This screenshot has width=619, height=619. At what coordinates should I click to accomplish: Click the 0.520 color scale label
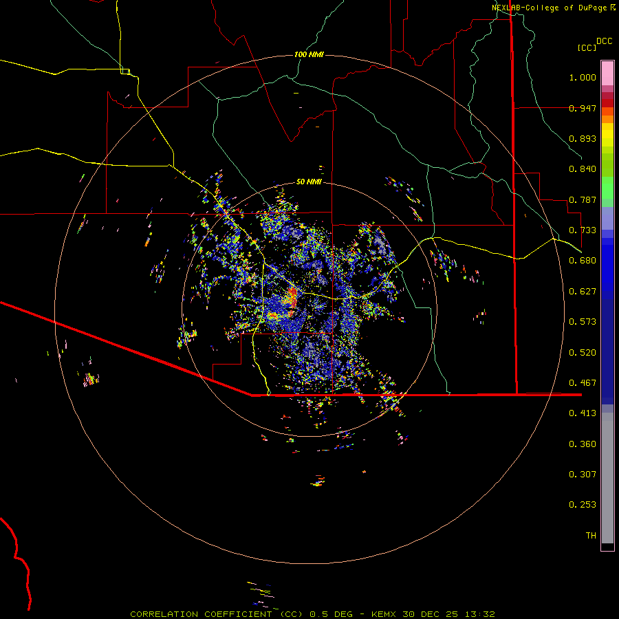tap(583, 353)
